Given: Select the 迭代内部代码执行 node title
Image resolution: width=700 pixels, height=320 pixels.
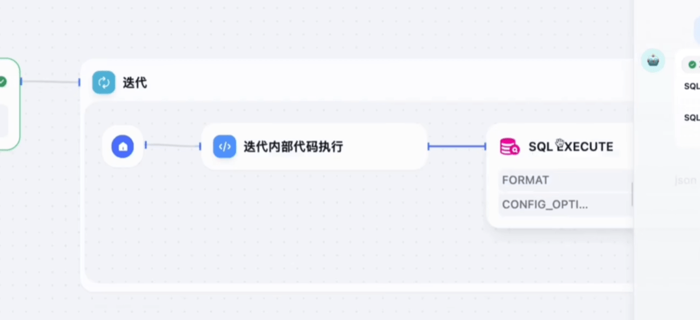Looking at the screenshot, I should (x=293, y=147).
